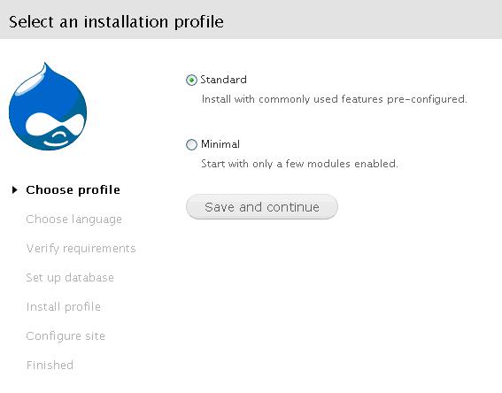The height and width of the screenshot is (393, 502).
Task: Click the Choose language step
Action: point(74,220)
